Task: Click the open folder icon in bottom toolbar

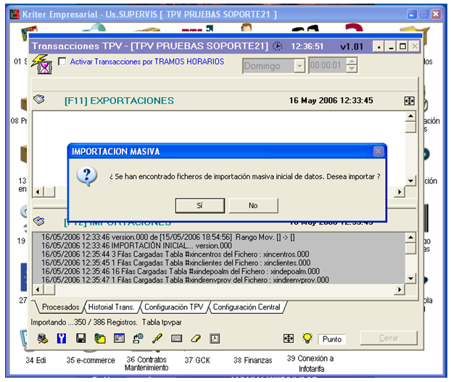Action: tap(100, 339)
